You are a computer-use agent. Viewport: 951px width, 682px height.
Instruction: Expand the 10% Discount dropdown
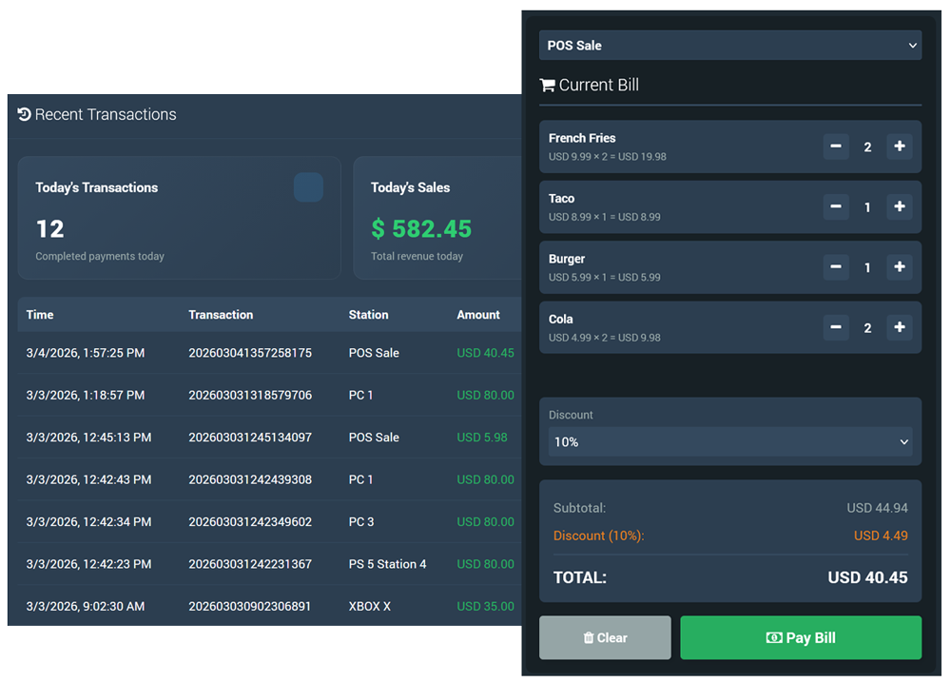729,441
